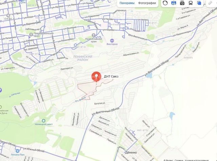This screenshot has height=161, width=217.
Task: Click the ДНТ Союз label
Action: point(111,77)
